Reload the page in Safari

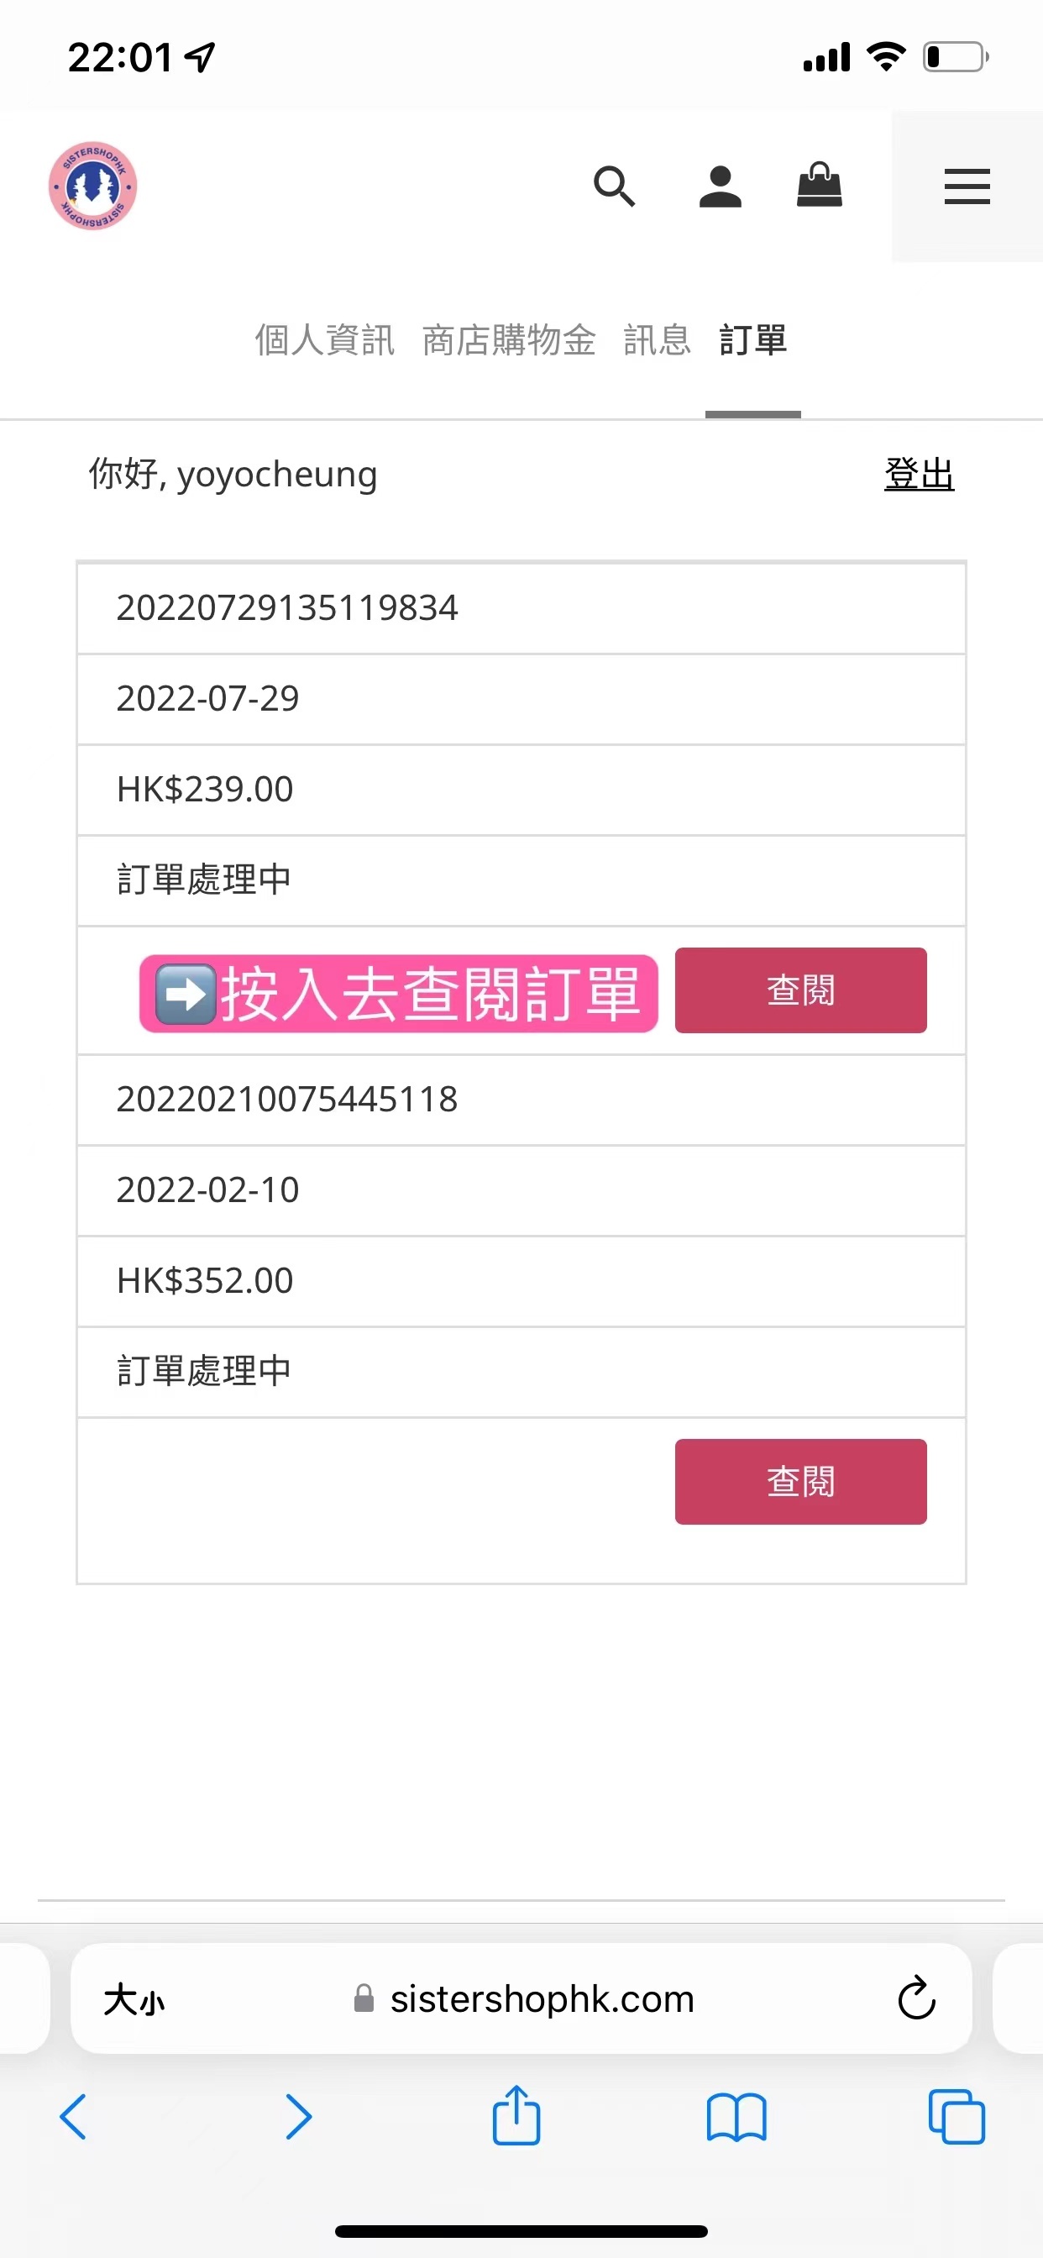click(x=916, y=1998)
